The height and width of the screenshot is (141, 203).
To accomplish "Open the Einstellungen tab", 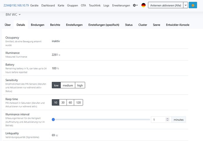I will pos(74,25).
